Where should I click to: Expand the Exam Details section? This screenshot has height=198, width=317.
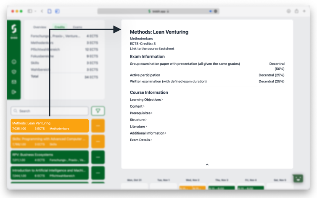pos(141,140)
